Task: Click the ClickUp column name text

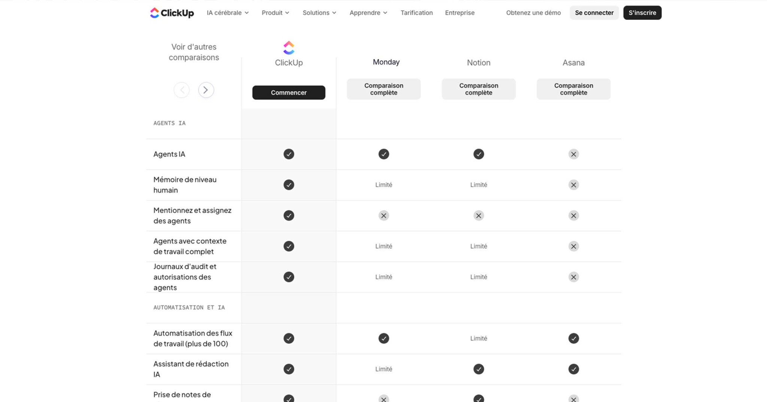Action: (289, 62)
